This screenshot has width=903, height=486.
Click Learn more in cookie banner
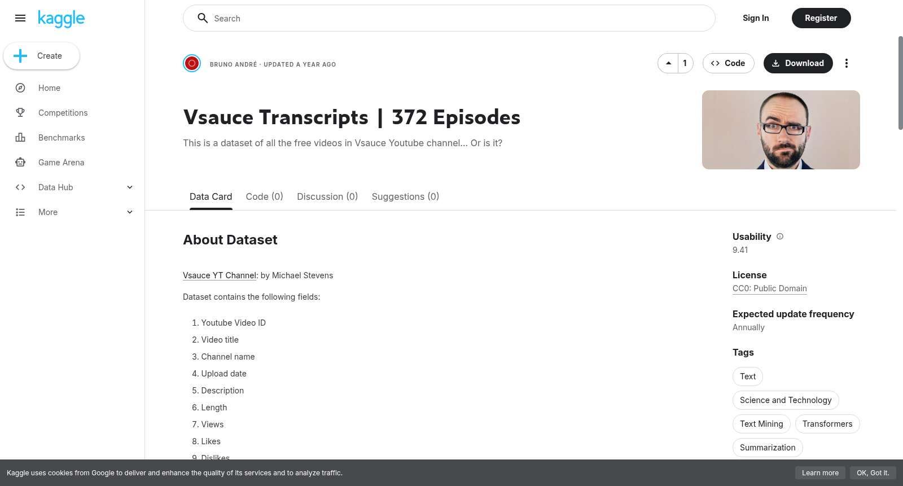click(x=820, y=473)
